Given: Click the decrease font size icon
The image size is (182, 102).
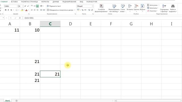Looking at the screenshot, I should point(28,6).
